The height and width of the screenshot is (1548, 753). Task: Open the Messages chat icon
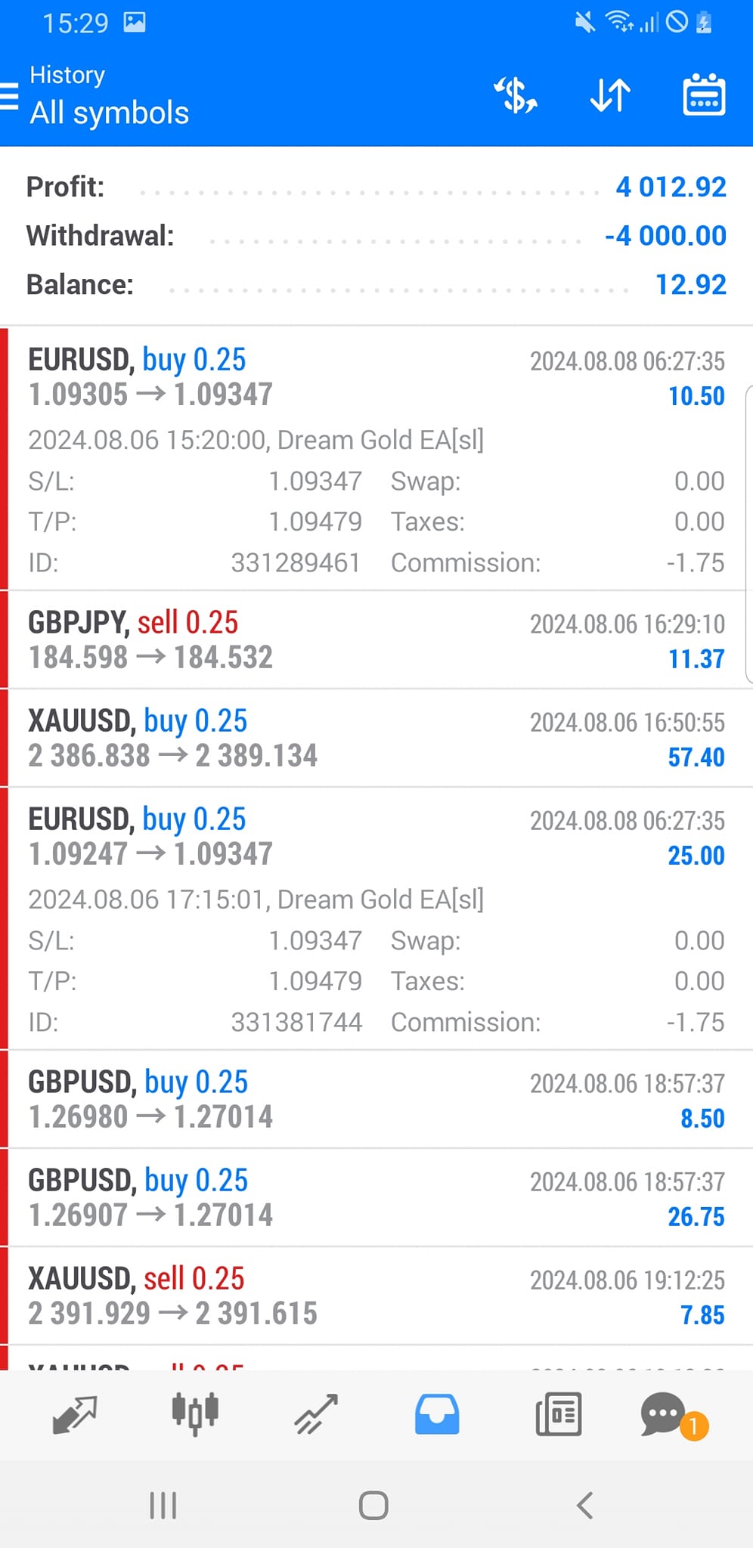(664, 1414)
